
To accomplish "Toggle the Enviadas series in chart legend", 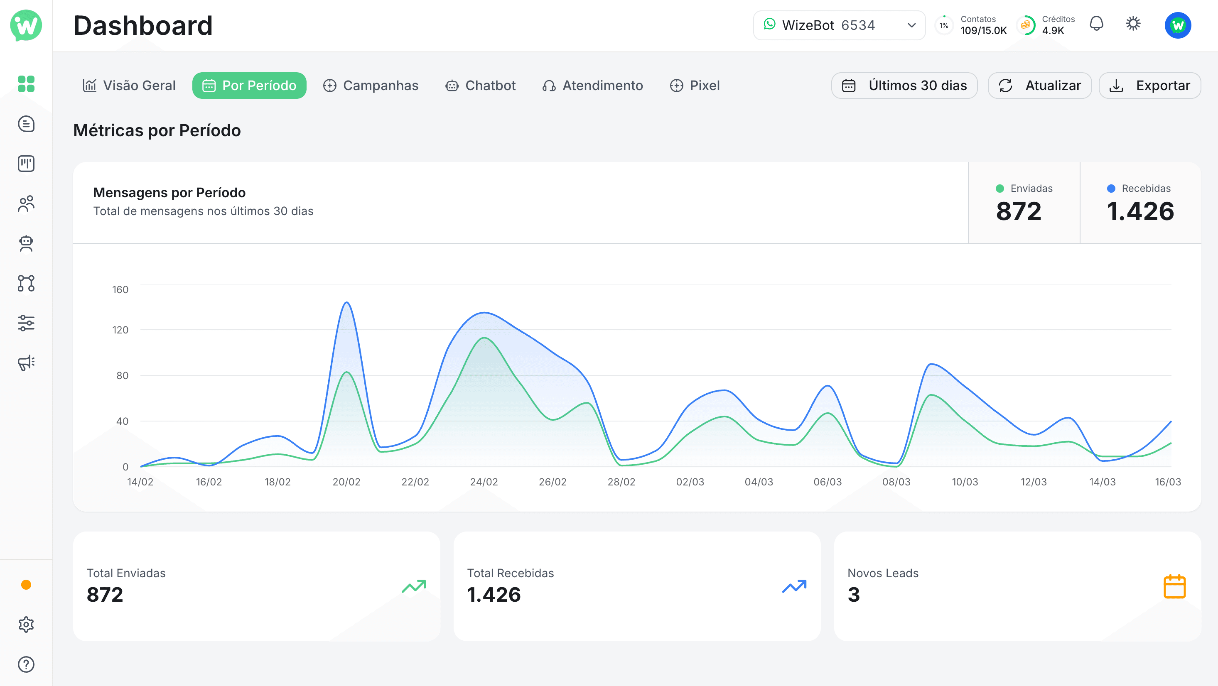I will [x=1024, y=188].
